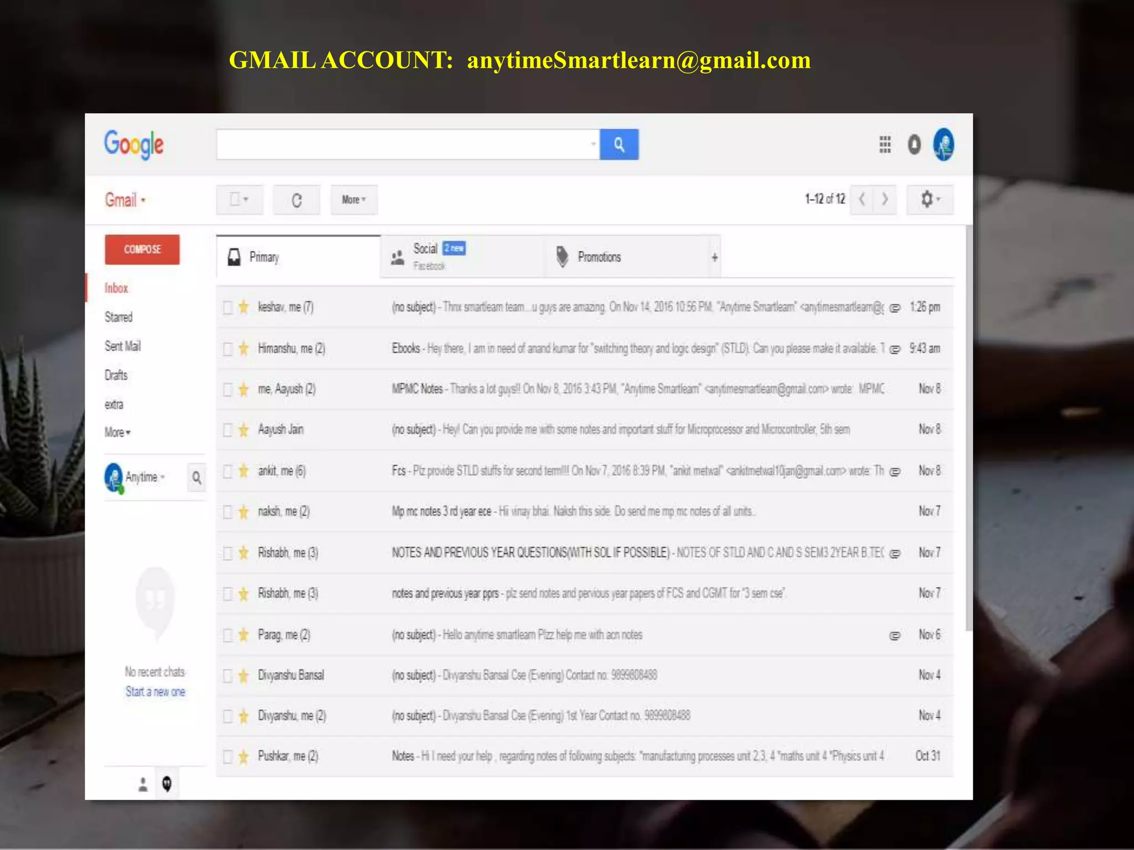Open the settings gear menu

click(x=930, y=199)
